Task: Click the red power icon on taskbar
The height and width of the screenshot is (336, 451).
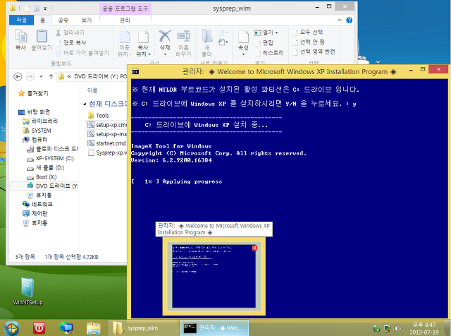Action: [39, 328]
